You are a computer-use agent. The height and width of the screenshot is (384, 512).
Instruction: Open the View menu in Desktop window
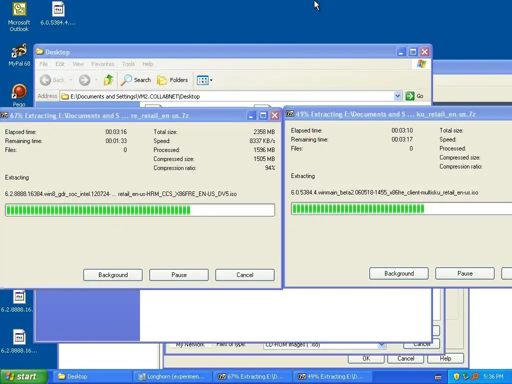(x=78, y=64)
